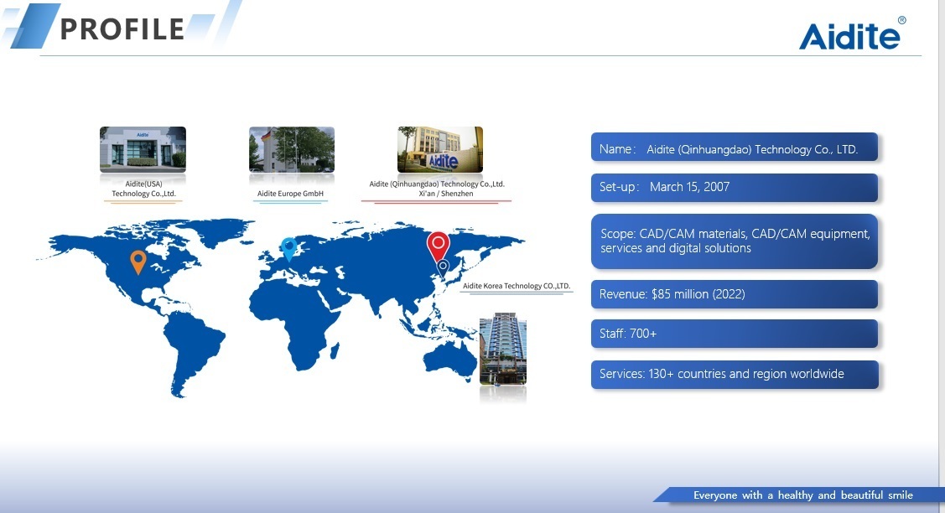The height and width of the screenshot is (513, 945).
Task: Select the Aidite USA office building photo
Action: [x=143, y=149]
